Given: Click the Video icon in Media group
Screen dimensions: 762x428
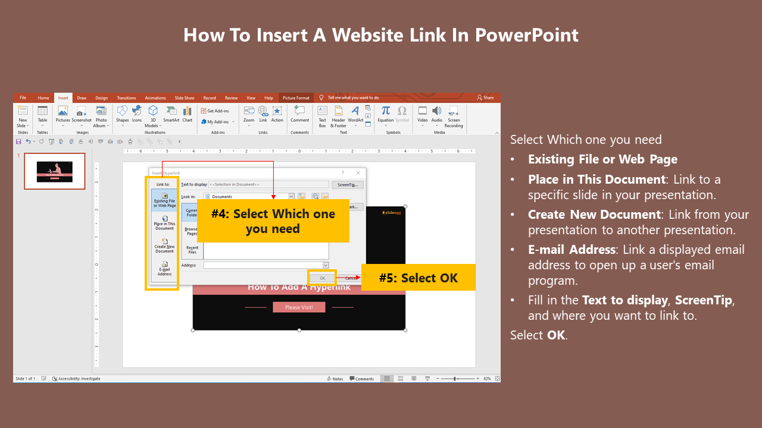Looking at the screenshot, I should click(423, 111).
